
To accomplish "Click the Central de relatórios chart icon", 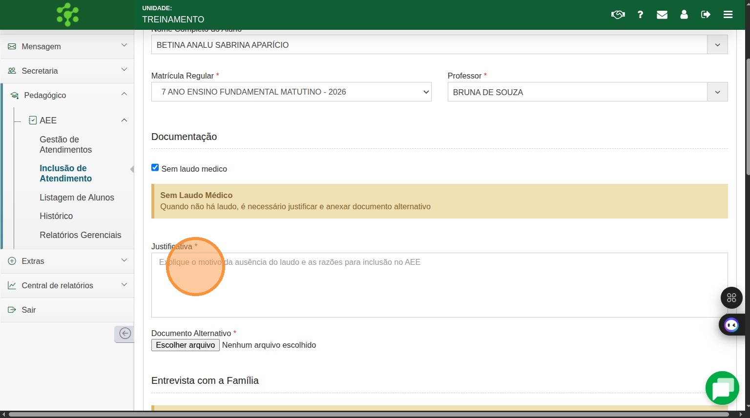I will (x=12, y=285).
